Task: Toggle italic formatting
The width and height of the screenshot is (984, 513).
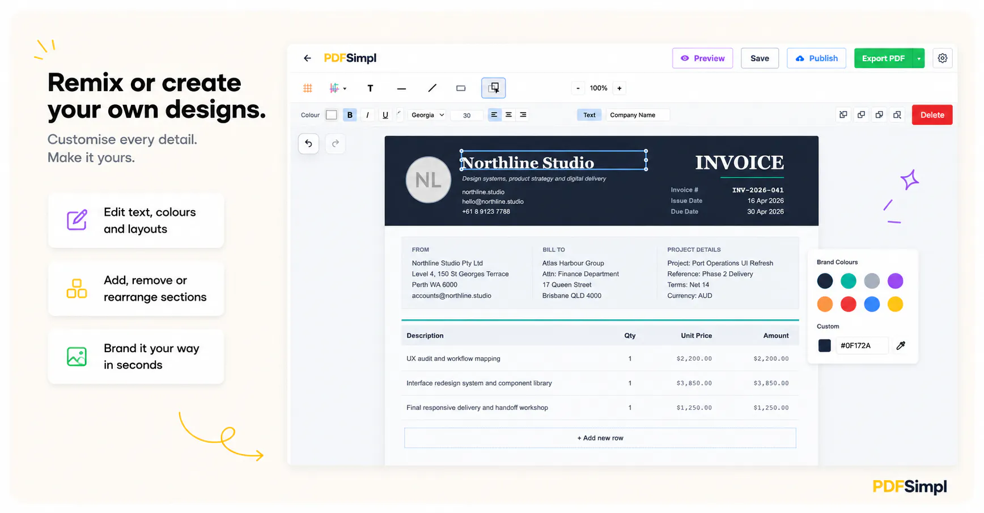Action: 367,115
